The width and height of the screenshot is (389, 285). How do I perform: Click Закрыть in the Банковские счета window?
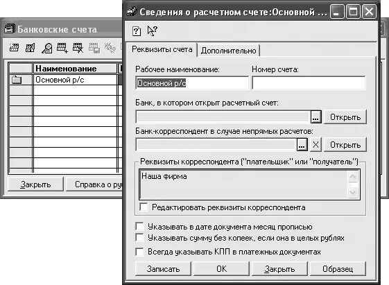(35, 184)
